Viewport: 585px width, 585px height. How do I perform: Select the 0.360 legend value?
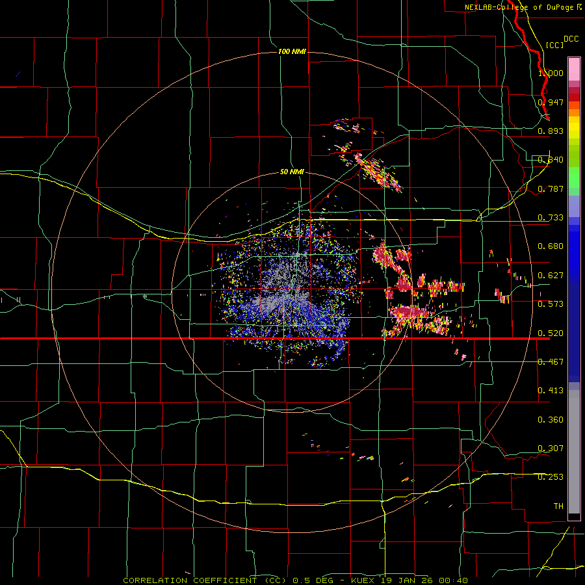(551, 420)
